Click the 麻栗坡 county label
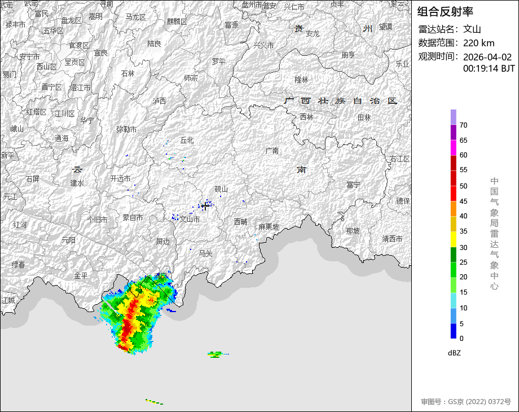The image size is (519, 412). (269, 227)
